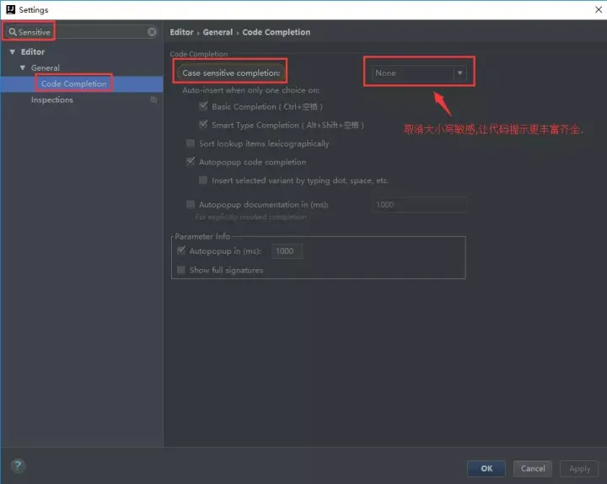Click Auto-insert when only one choice label
Image resolution: width=607 pixels, height=484 pixels.
click(251, 90)
